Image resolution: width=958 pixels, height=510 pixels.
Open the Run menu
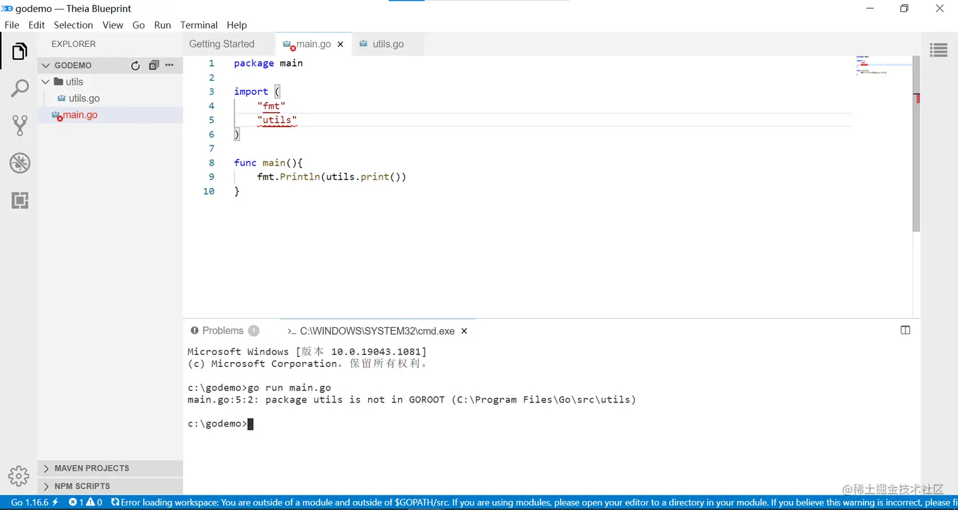pos(162,25)
